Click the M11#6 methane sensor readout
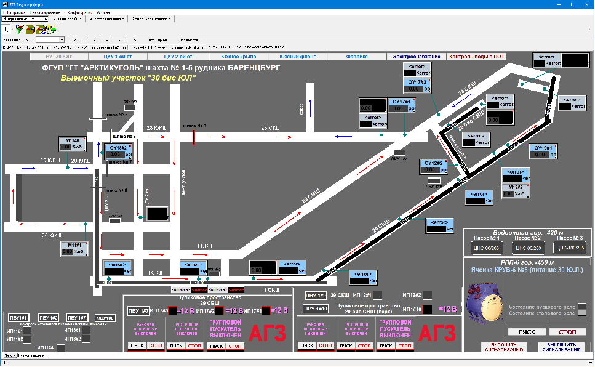Viewport: 595px width, 367px height. (72, 143)
